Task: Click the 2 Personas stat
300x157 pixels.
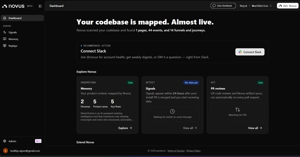Action: [x=85, y=103]
